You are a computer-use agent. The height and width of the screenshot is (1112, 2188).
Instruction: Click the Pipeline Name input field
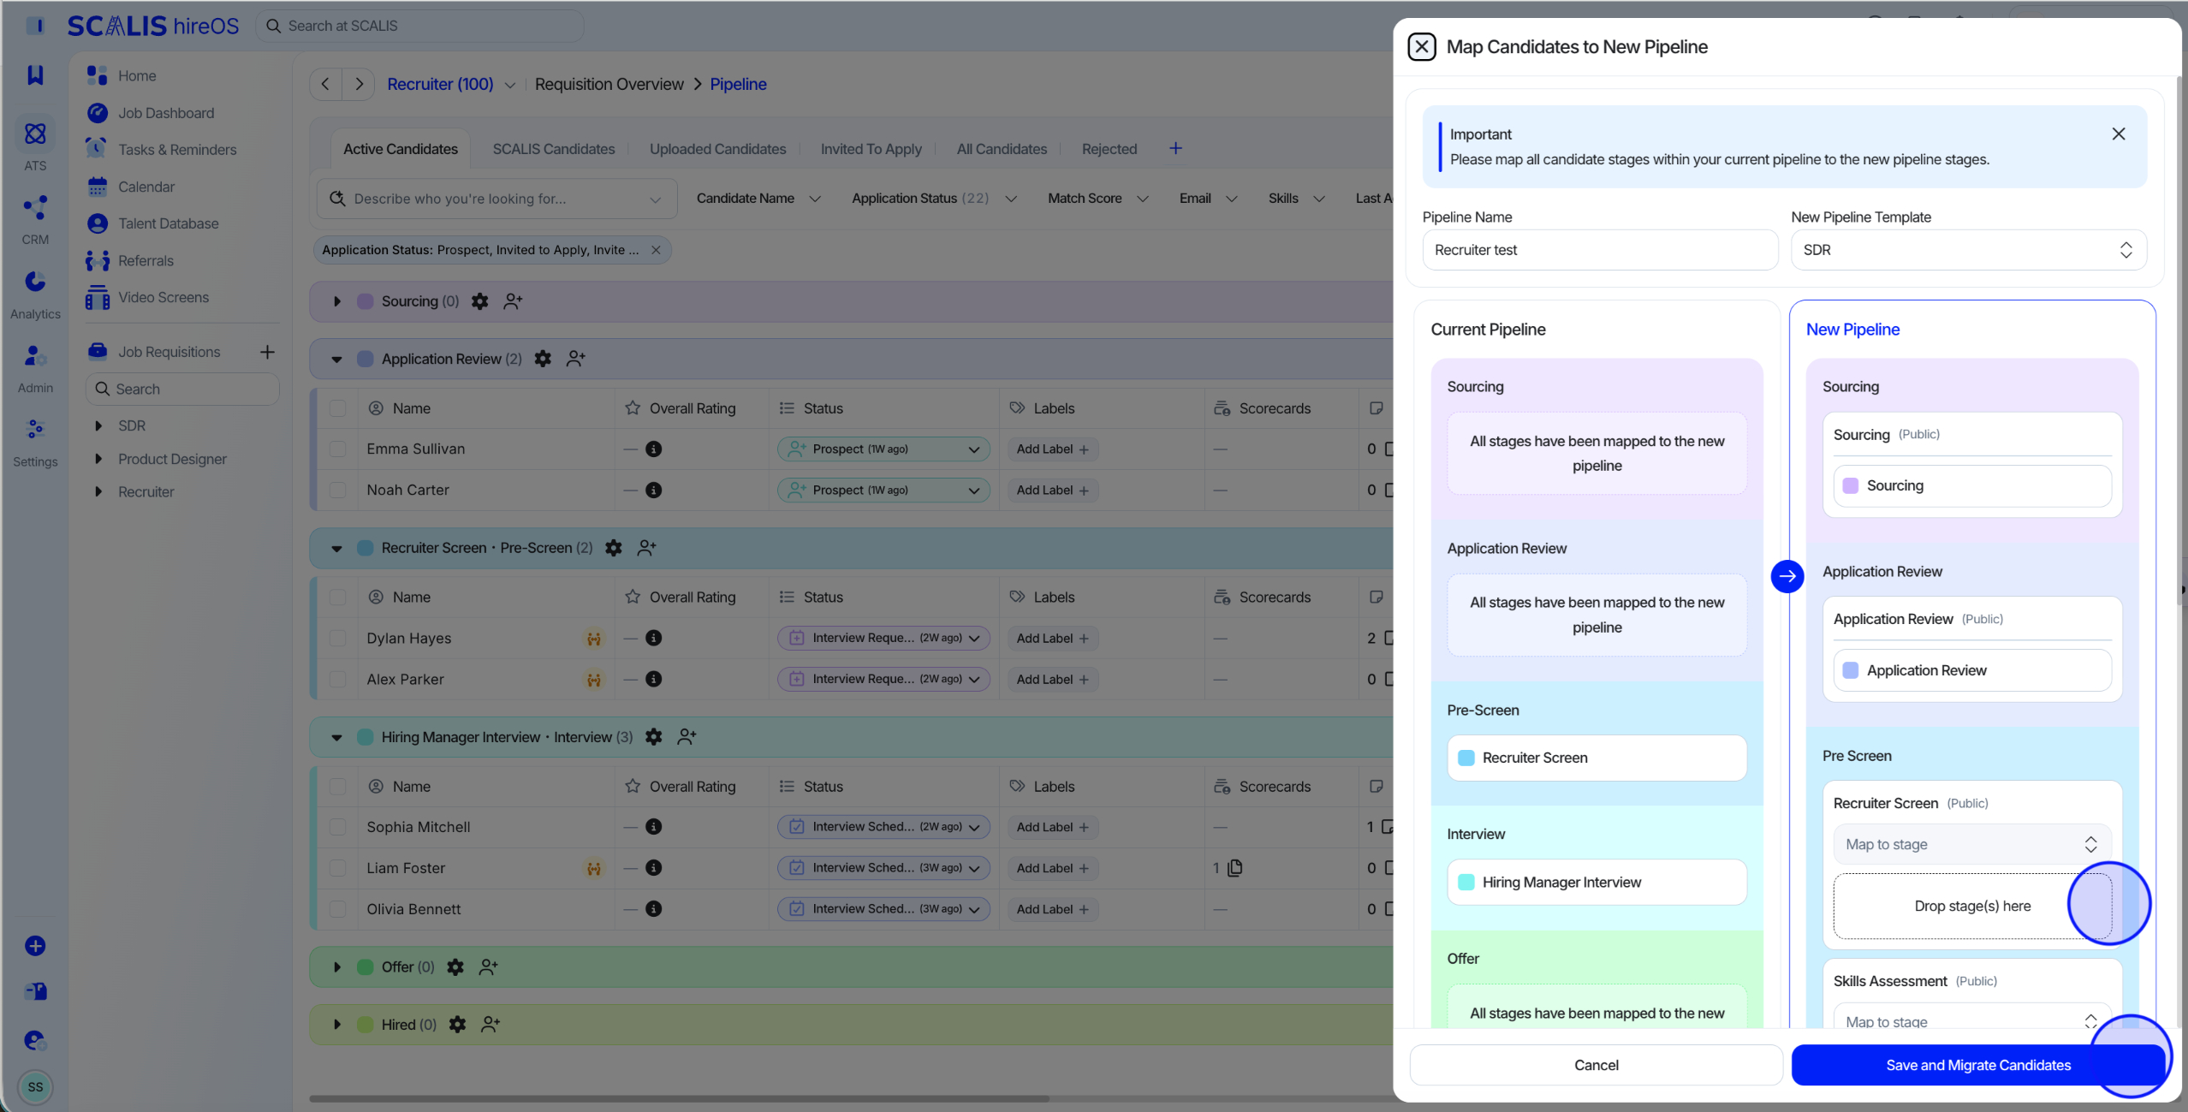pos(1599,250)
